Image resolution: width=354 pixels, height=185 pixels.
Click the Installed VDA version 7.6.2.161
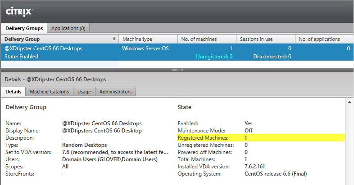click(254, 167)
